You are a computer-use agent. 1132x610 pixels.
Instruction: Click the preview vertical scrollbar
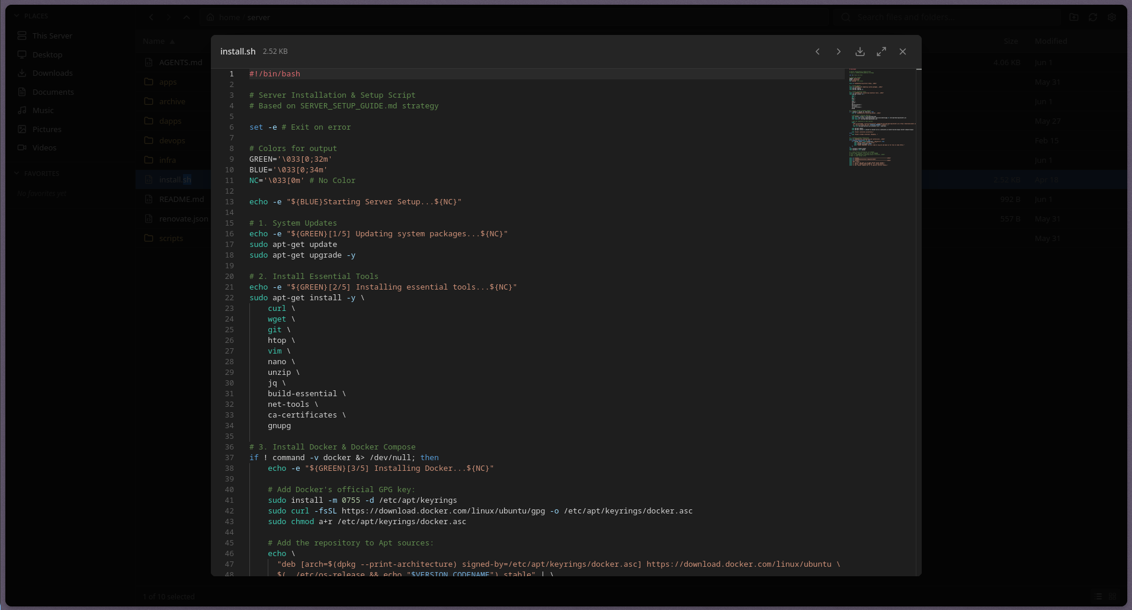pos(919,322)
